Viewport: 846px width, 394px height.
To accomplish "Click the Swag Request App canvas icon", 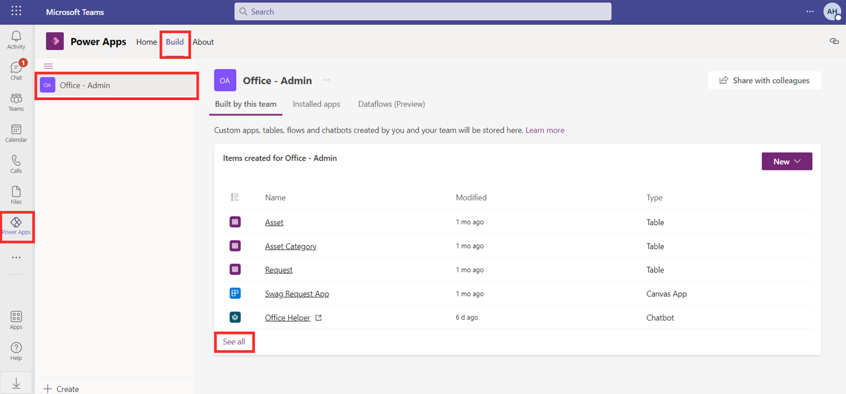I will click(x=235, y=293).
